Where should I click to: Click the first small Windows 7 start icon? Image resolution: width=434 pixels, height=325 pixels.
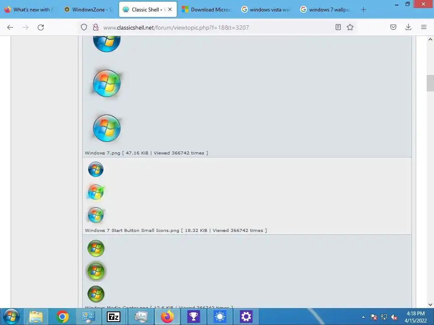tap(96, 169)
